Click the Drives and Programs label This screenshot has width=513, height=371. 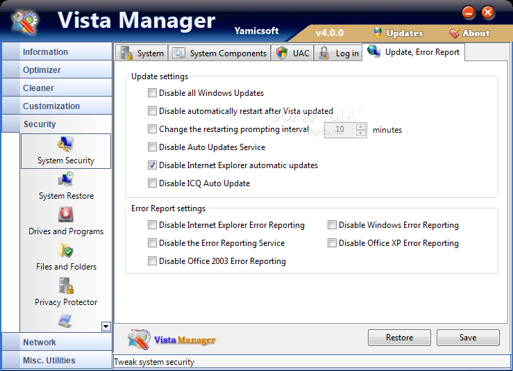point(66,231)
